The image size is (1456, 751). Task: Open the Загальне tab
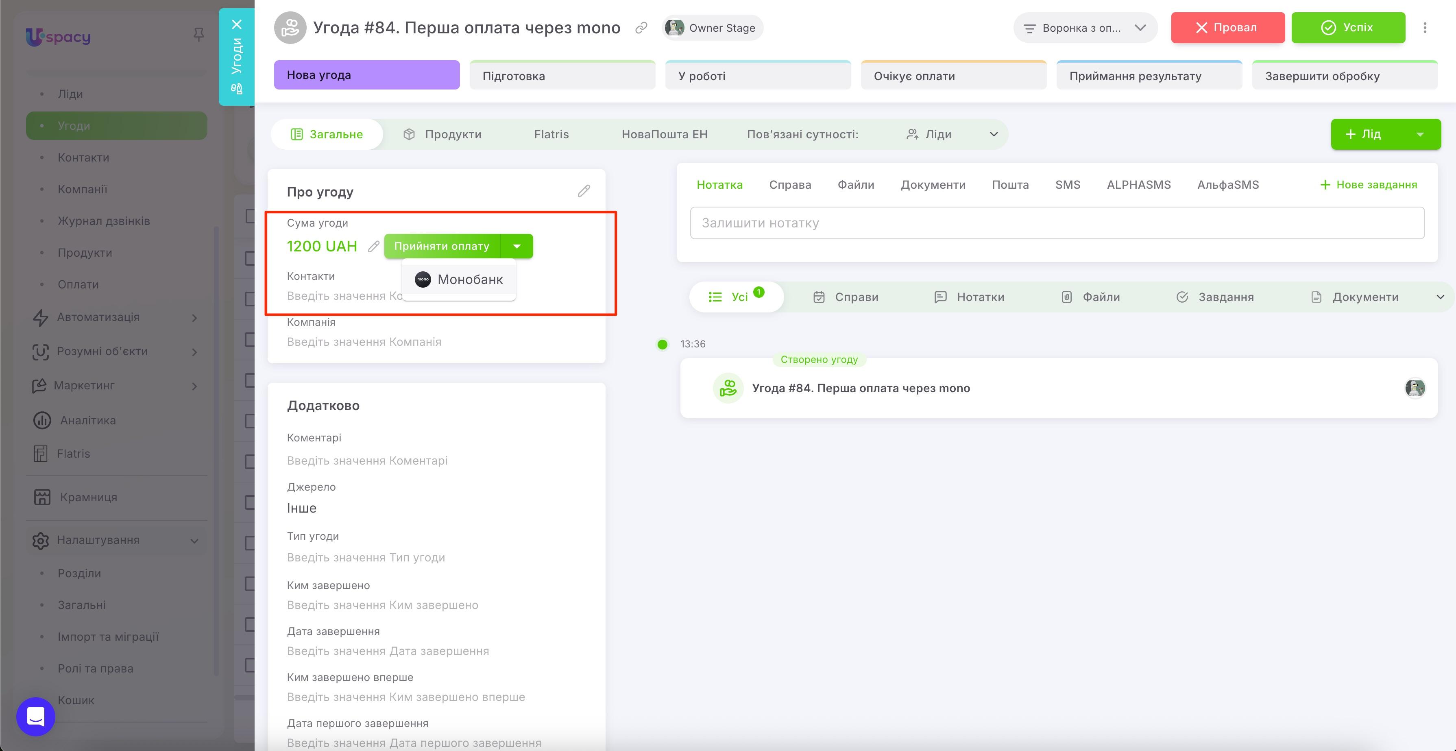click(x=327, y=134)
